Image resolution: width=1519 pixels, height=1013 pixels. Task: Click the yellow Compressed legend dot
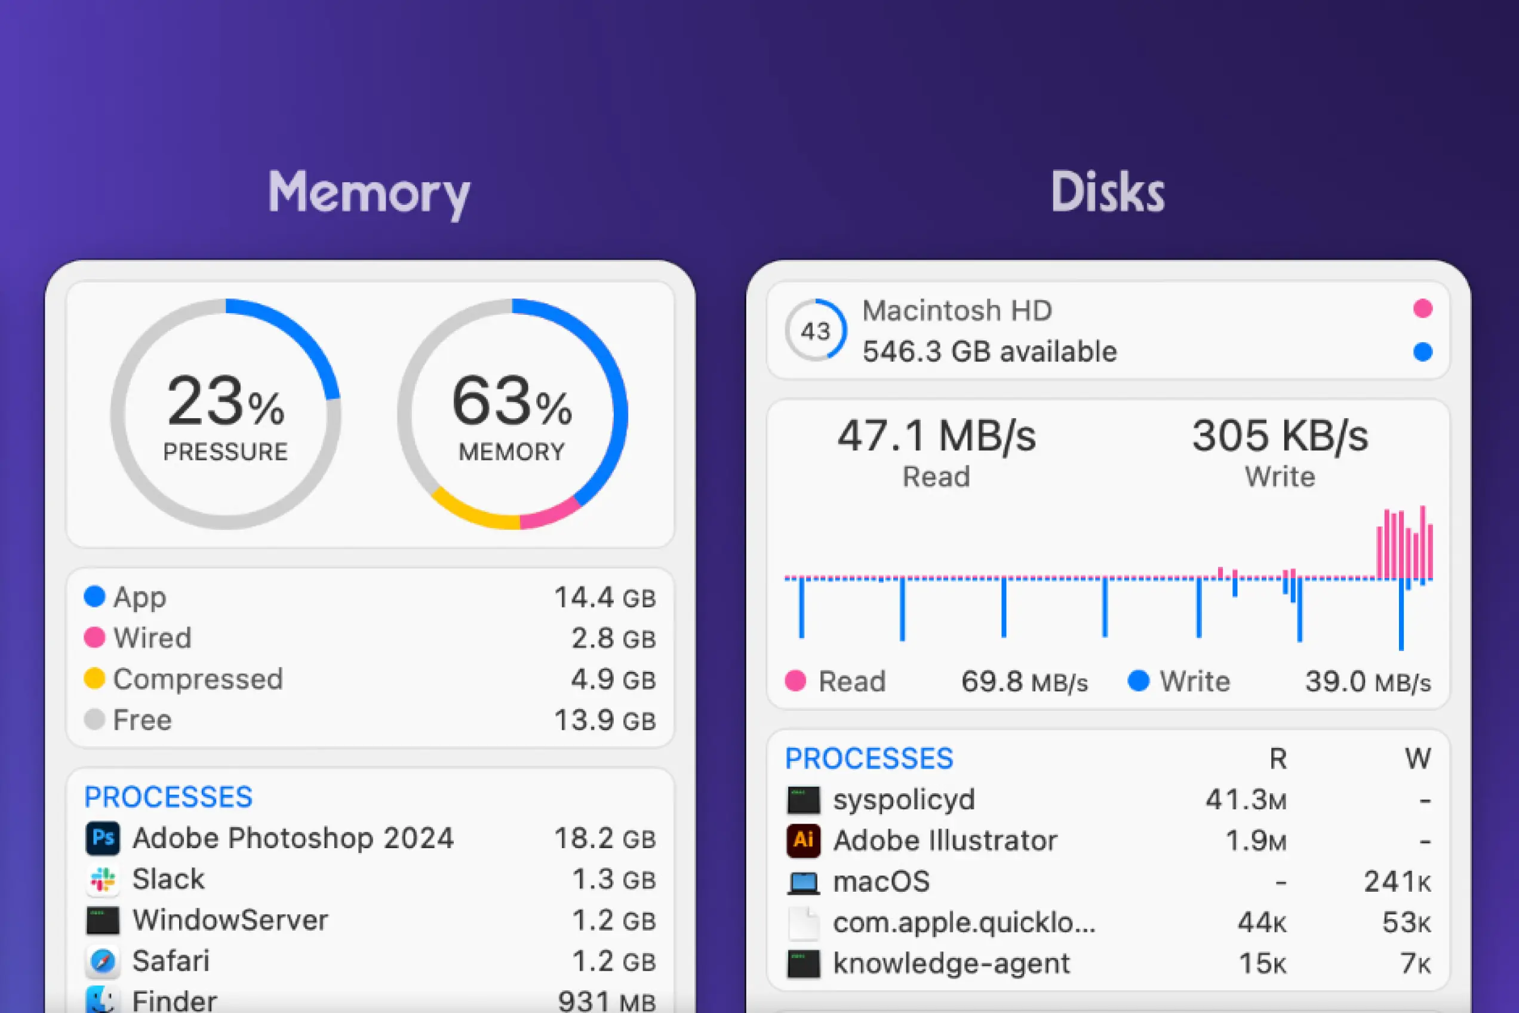point(94,679)
